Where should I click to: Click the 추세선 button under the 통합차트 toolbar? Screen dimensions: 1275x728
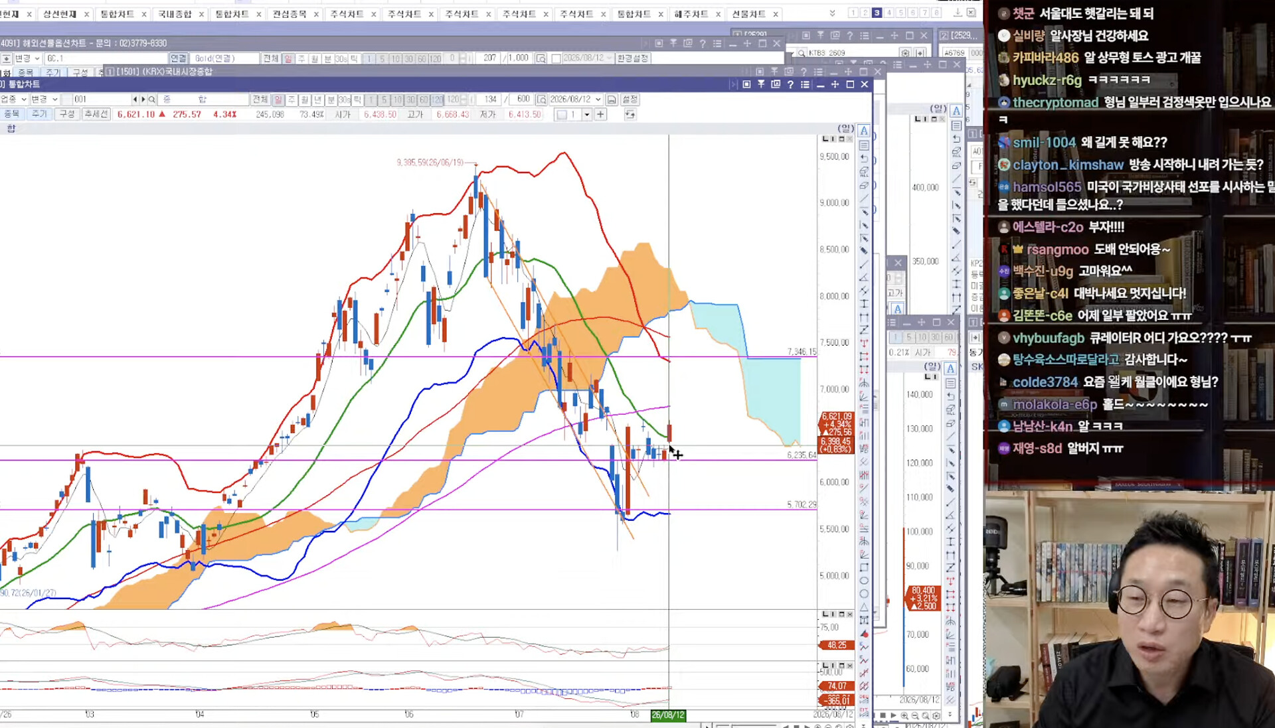tap(96, 114)
